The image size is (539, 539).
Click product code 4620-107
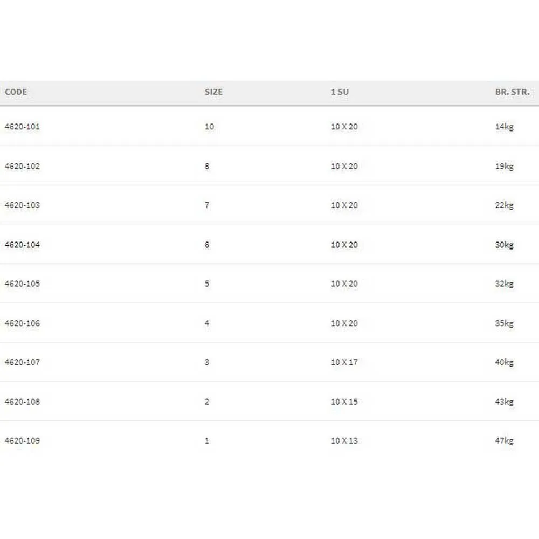(x=22, y=362)
